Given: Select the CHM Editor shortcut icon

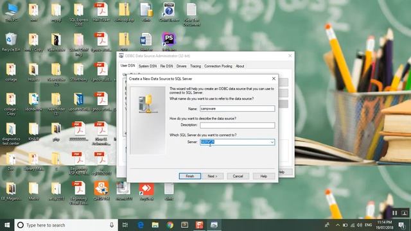Looking at the screenshot, I should point(169,12).
